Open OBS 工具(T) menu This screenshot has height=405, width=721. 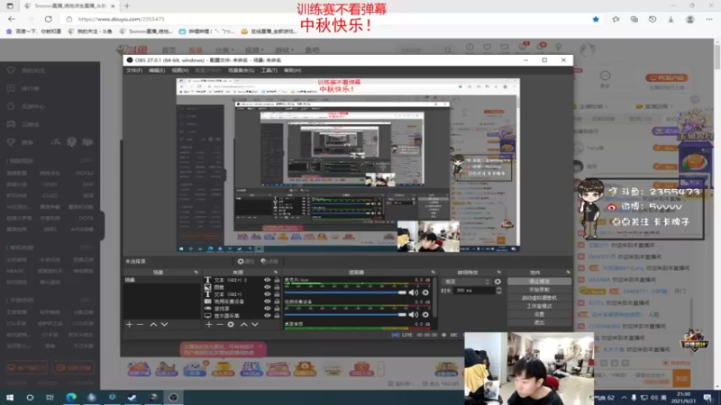(269, 70)
